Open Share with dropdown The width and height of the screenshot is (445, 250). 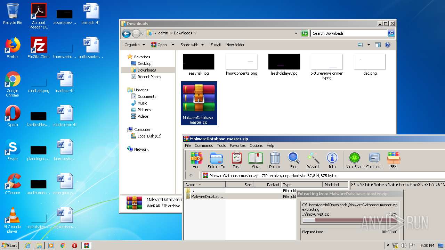tap(192, 45)
